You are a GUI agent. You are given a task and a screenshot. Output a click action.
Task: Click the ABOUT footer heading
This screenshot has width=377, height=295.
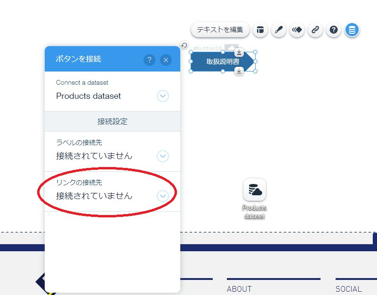(x=239, y=289)
